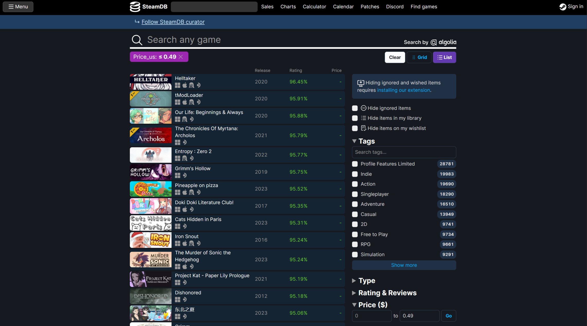Switch to Grid view
Viewport: 587px width, 326px height.
[x=419, y=57]
